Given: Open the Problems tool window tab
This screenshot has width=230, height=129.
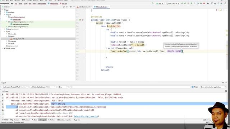Looking at the screenshot, I should [15, 120].
